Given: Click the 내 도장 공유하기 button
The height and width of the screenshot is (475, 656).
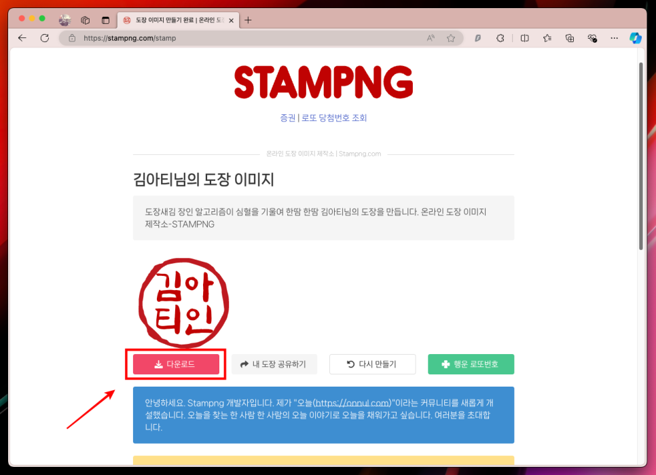Looking at the screenshot, I should [x=274, y=364].
